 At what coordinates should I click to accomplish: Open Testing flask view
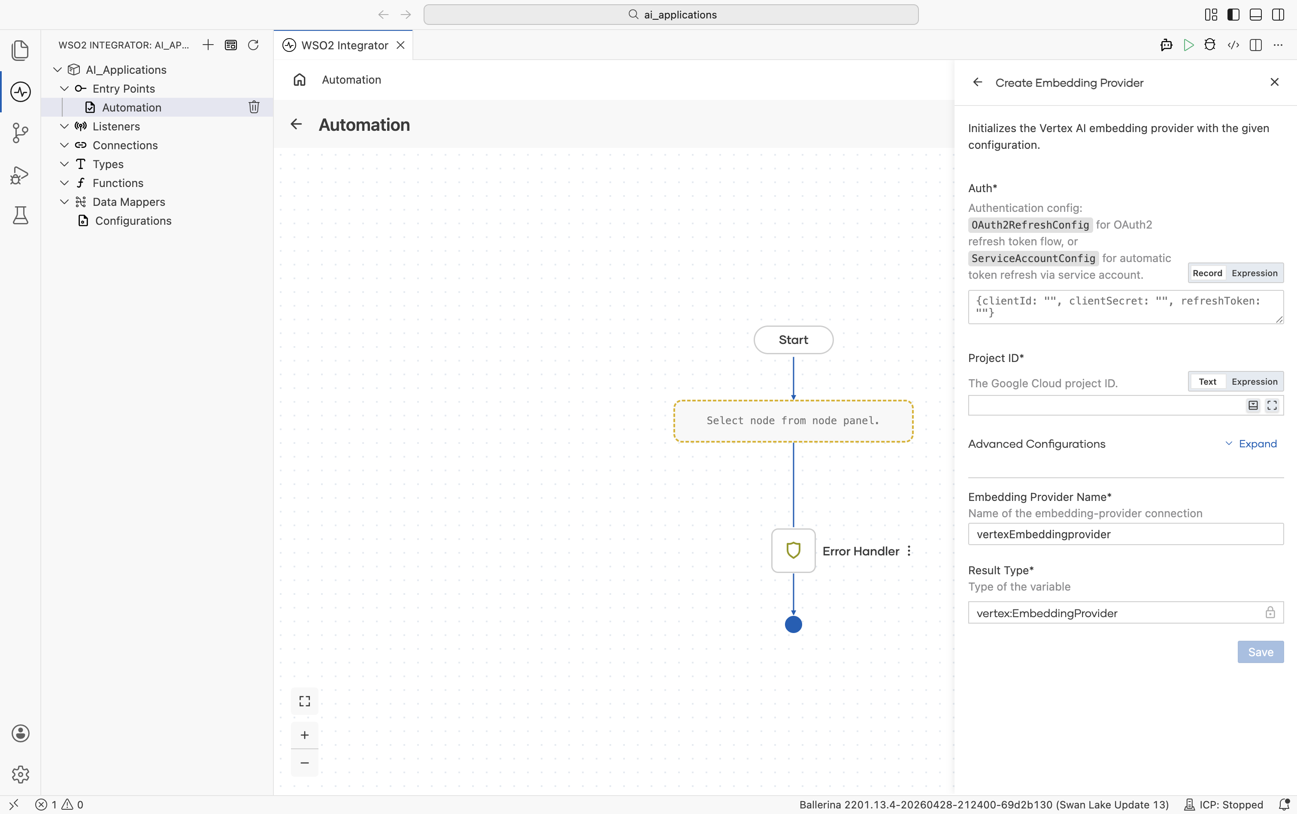(21, 215)
